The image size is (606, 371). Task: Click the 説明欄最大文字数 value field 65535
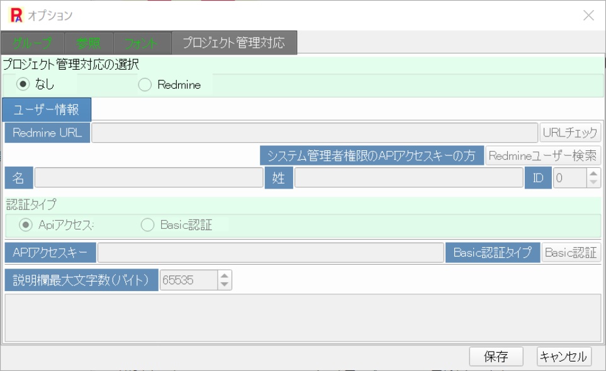point(188,280)
